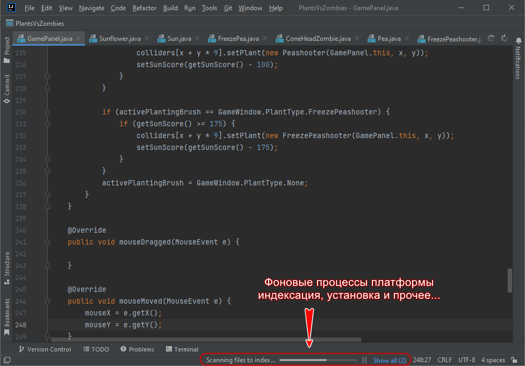
Task: Click the read-only lock icon in status bar
Action: pyautogui.click(x=514, y=360)
